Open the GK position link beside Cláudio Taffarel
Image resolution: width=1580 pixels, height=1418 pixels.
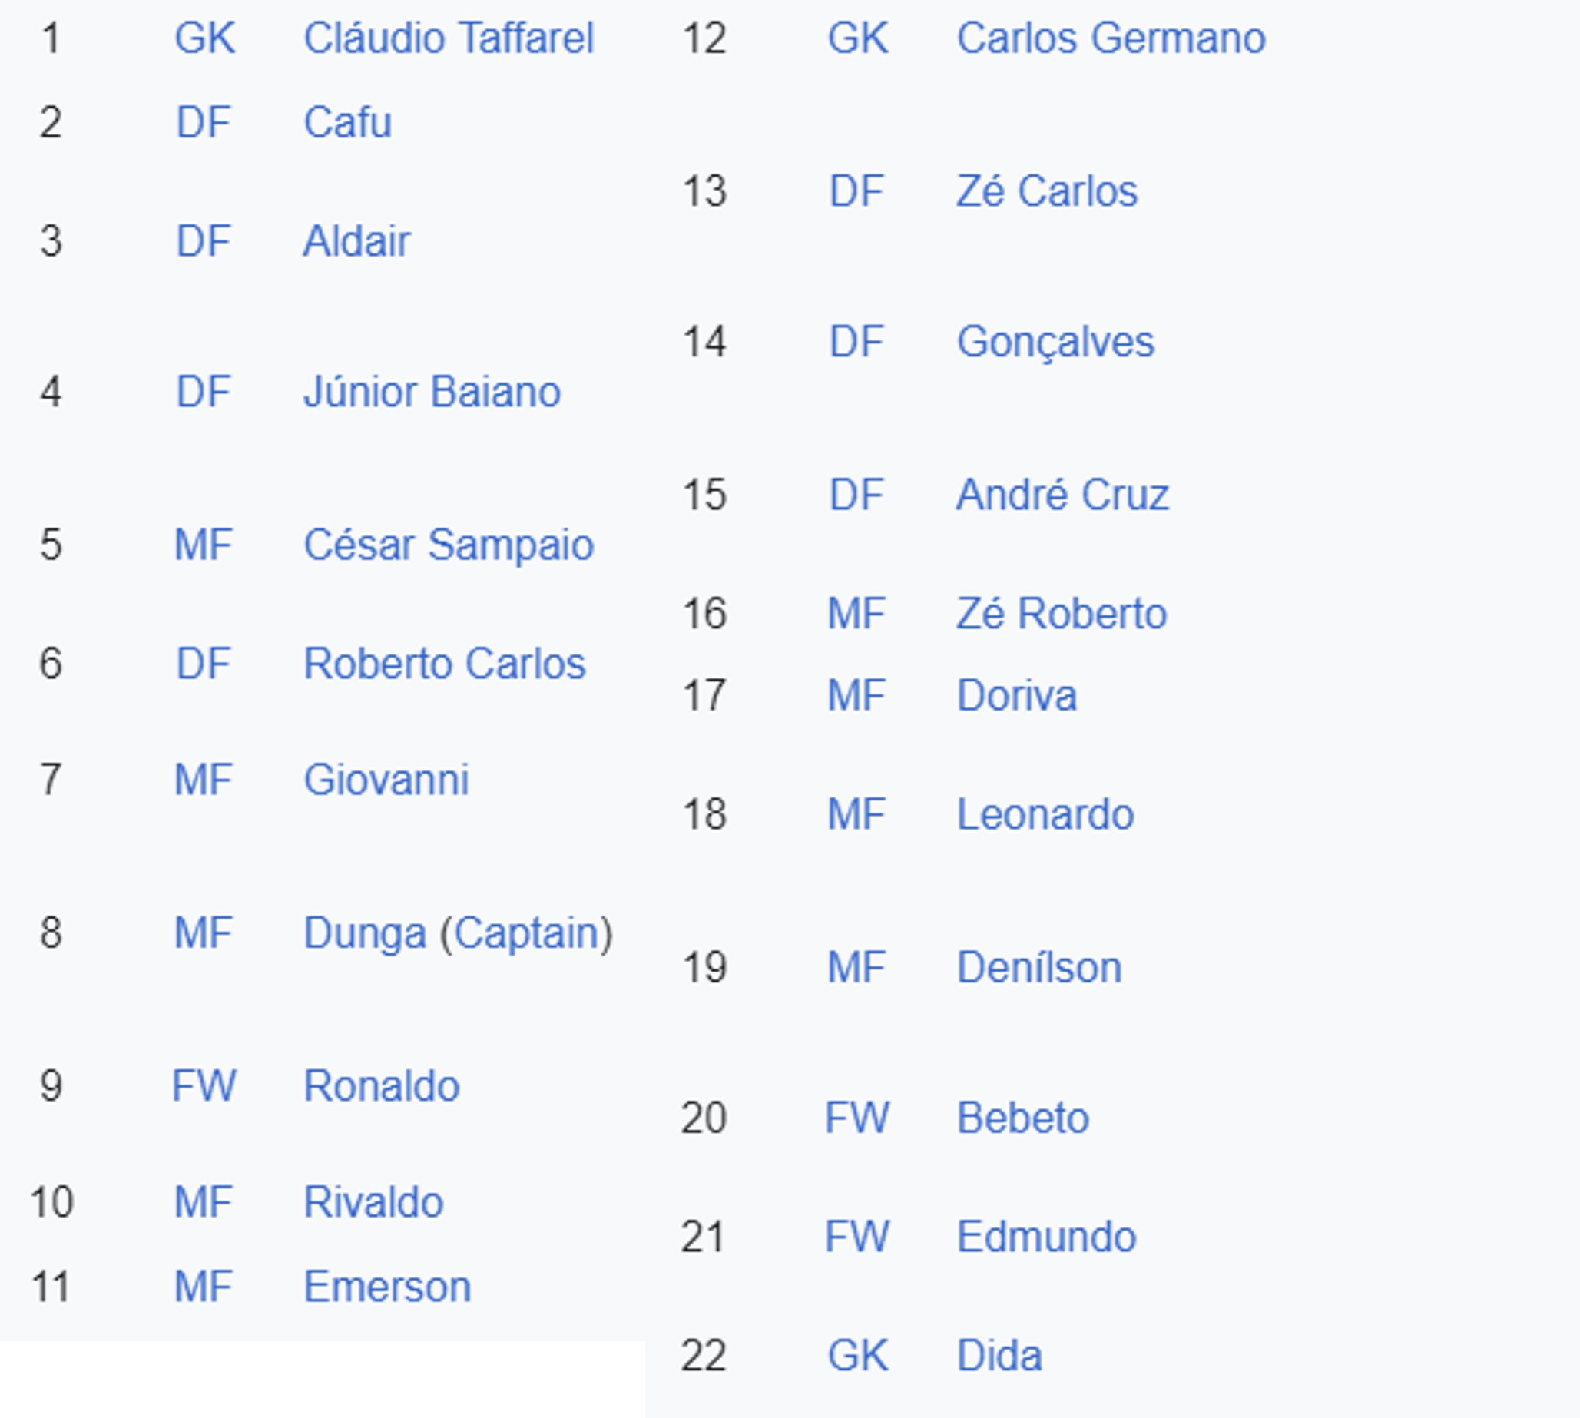(205, 38)
